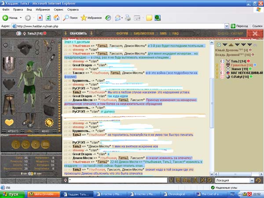
Task: Click the gear chat settings button
Action: click(209, 180)
